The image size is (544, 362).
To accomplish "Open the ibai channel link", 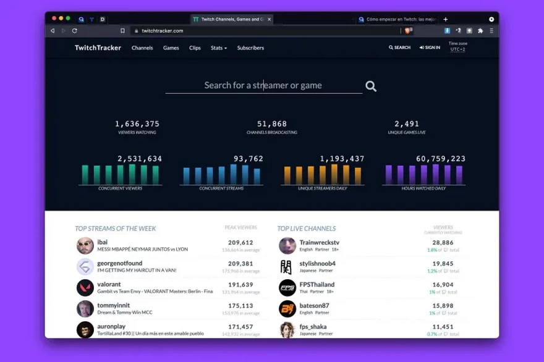I will pos(103,242).
